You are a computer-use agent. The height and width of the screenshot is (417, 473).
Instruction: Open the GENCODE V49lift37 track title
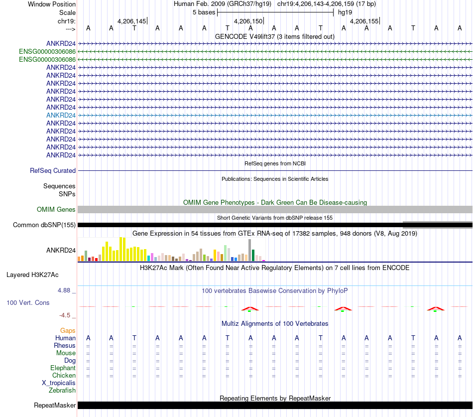click(274, 36)
